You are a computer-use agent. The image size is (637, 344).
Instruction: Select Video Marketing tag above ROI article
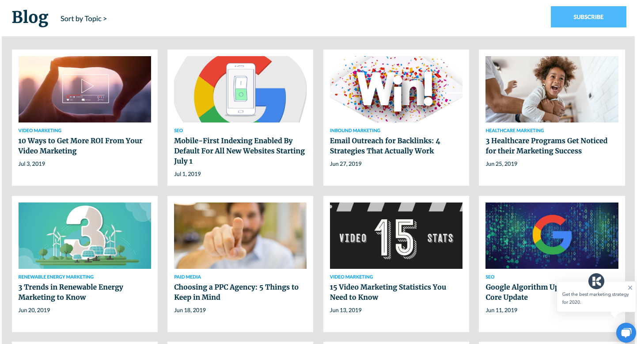40,130
